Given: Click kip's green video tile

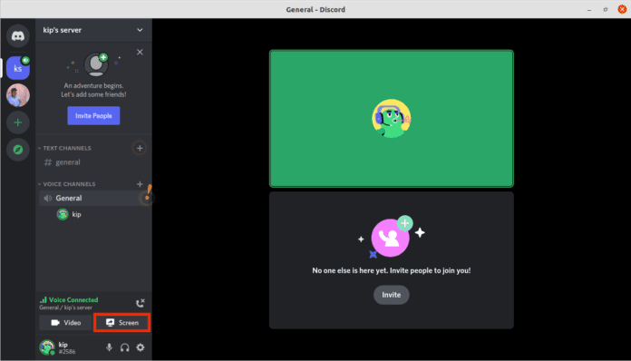Looking at the screenshot, I should 391,119.
